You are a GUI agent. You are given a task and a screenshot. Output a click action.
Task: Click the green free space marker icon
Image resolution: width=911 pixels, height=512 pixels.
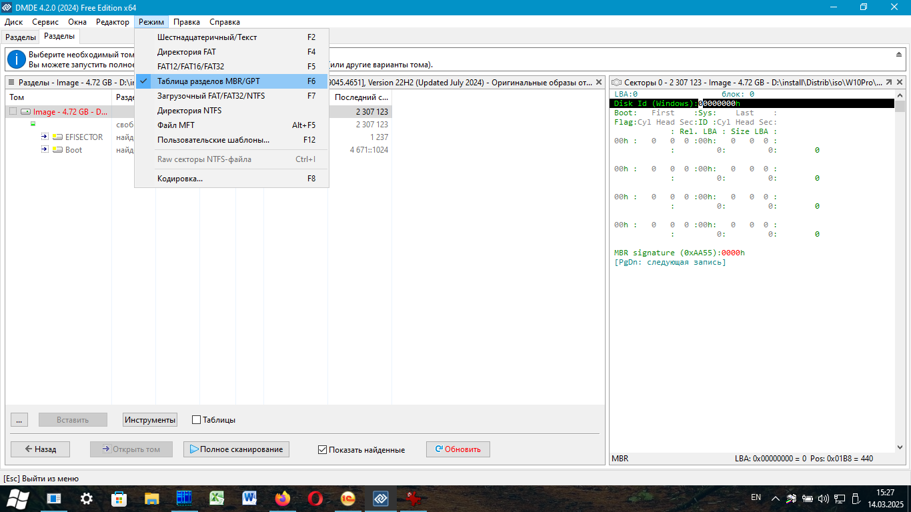33,124
